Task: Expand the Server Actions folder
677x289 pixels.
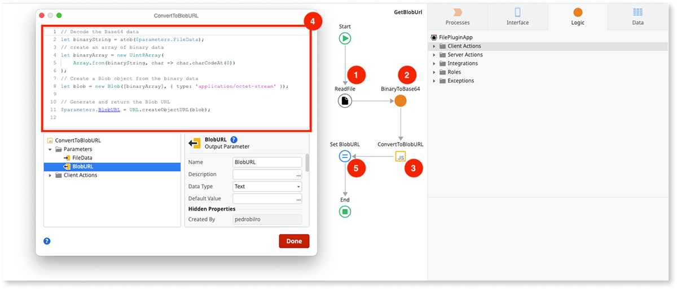Action: [x=434, y=55]
